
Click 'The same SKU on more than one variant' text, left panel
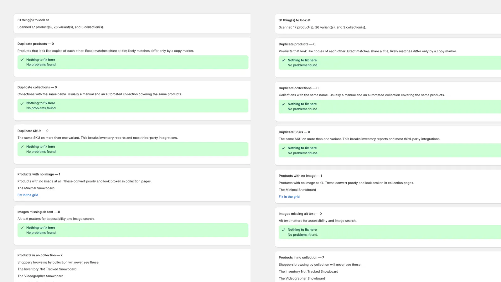(x=98, y=138)
